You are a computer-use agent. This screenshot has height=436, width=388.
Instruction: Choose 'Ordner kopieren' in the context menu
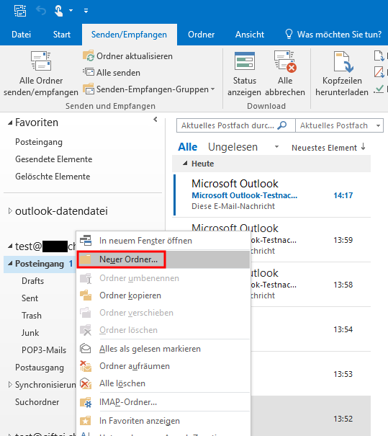click(163, 295)
